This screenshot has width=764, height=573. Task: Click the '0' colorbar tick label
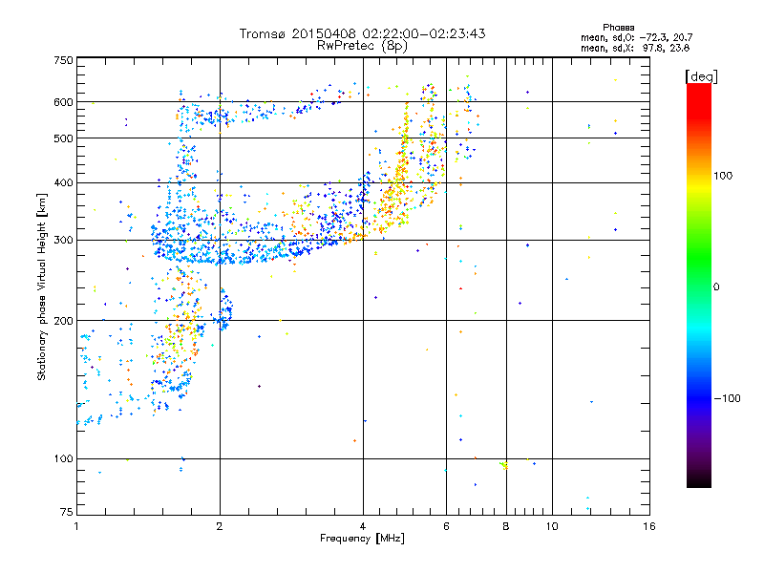(715, 287)
